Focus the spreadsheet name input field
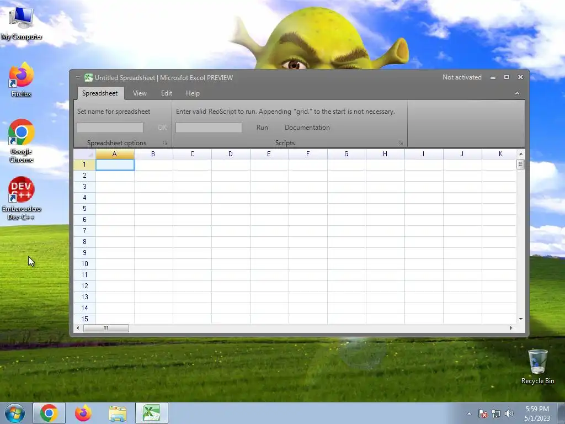Image resolution: width=565 pixels, height=424 pixels. click(x=110, y=128)
